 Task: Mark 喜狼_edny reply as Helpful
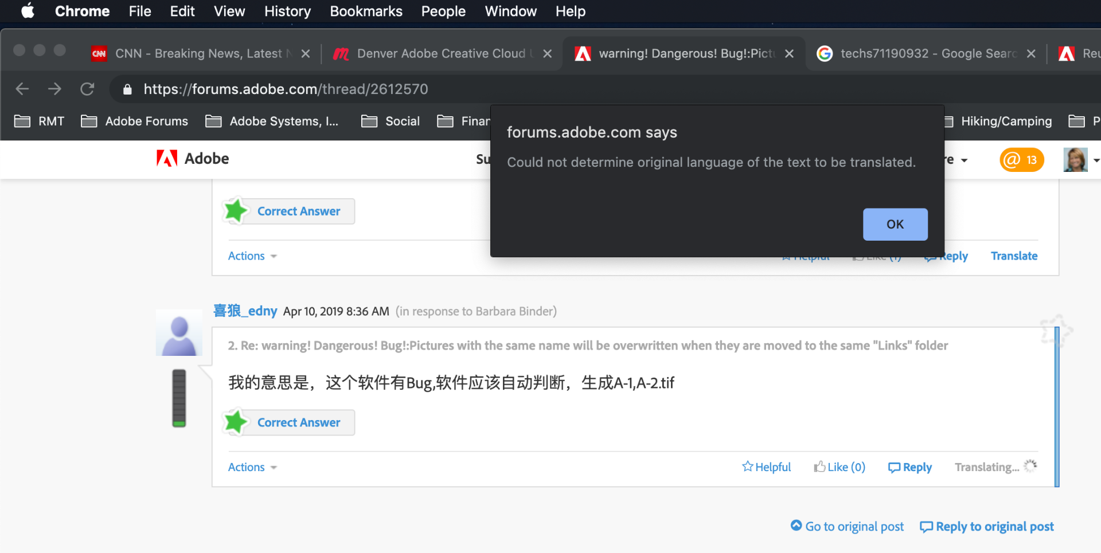[766, 467]
